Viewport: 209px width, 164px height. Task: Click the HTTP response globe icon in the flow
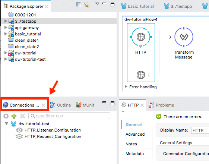coord(141,75)
